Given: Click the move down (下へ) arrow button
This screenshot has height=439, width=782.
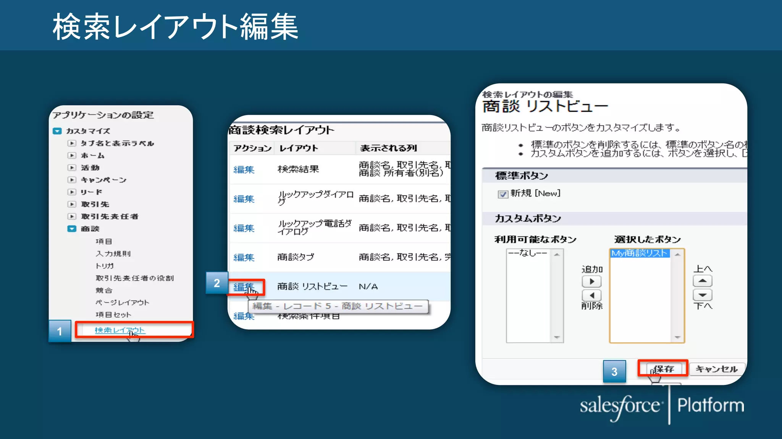Looking at the screenshot, I should click(702, 295).
